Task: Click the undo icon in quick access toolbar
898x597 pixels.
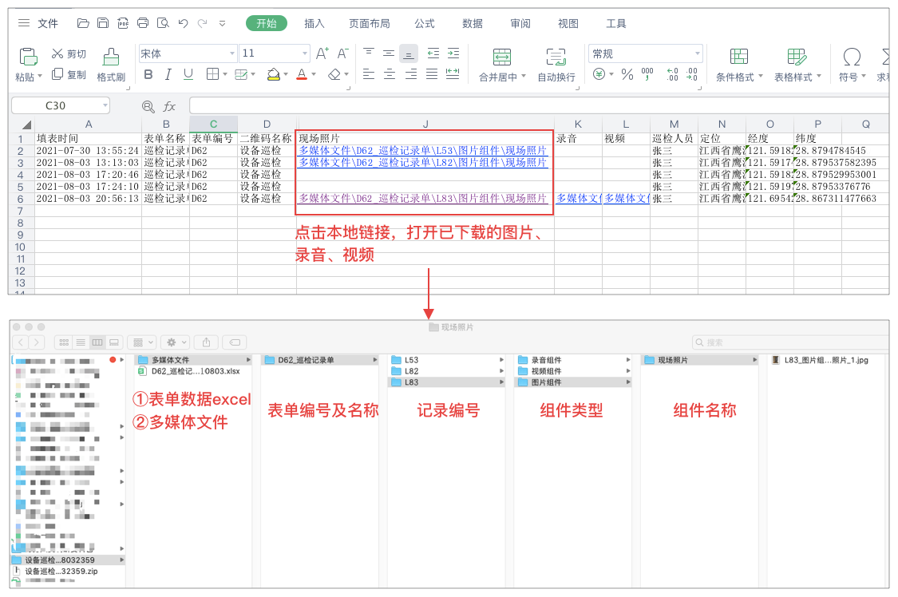Action: (183, 24)
